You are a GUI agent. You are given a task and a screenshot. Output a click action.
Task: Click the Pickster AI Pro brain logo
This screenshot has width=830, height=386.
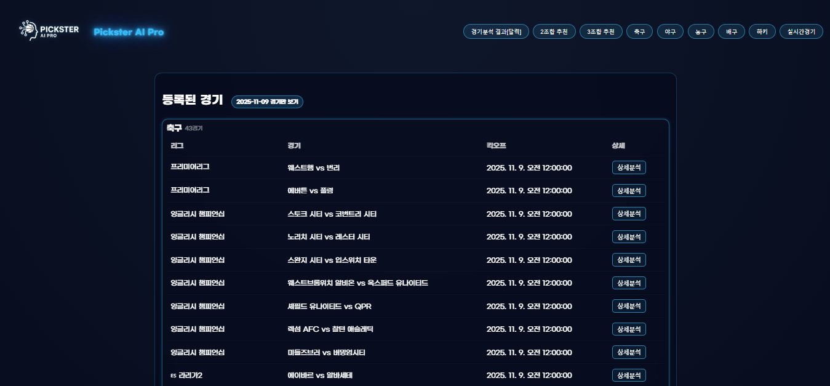click(49, 31)
